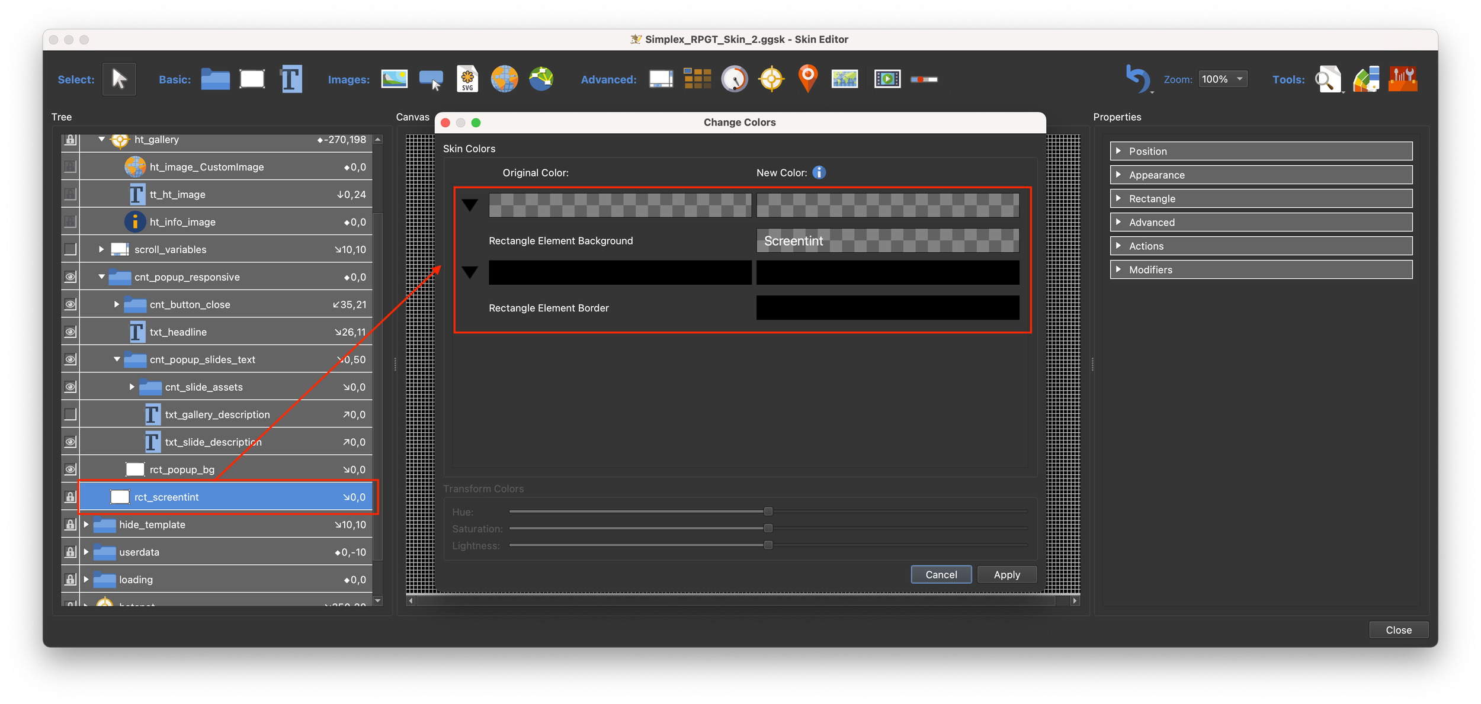Screen dimensions: 1481x704
Task: Toggle lock icon of userdata row
Action: pyautogui.click(x=70, y=552)
